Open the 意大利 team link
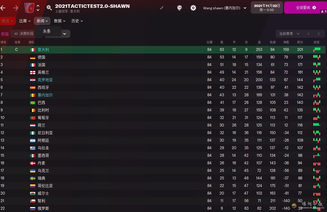The width and height of the screenshot is (327, 212). (43, 50)
